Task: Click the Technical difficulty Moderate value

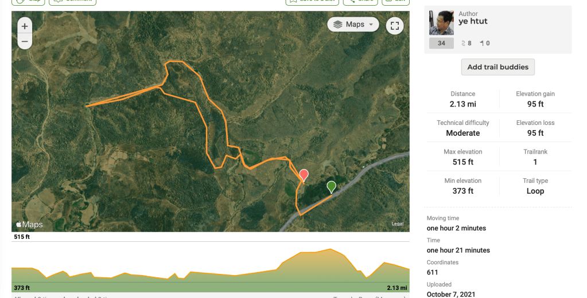Action: point(462,133)
